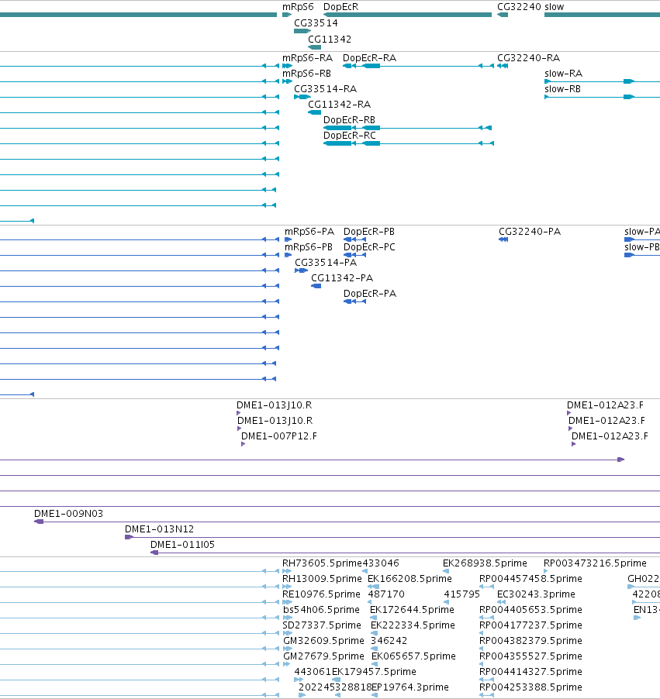Click the DopEcR-PC protein label
Image resolution: width=660 pixels, height=699 pixels.
(x=369, y=247)
